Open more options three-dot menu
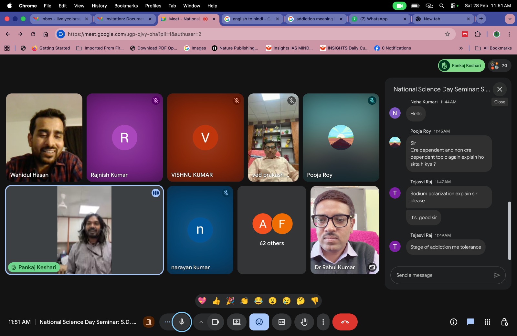 [323, 322]
